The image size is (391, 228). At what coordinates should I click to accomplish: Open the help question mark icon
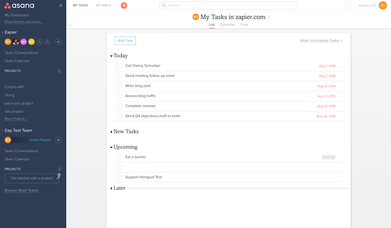click(347, 5)
